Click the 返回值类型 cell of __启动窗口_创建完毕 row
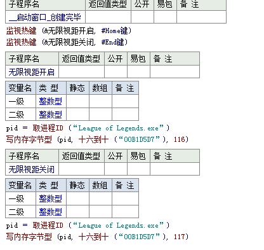Viewport: 264px width, 250px height. click(108, 17)
